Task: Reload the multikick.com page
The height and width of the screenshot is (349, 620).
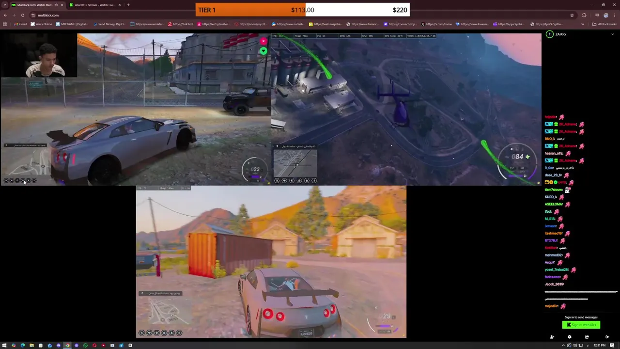Action: (22, 15)
